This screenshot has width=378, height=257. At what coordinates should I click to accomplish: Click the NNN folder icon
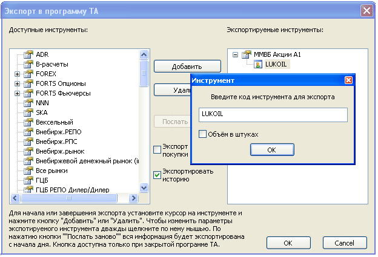coord(28,103)
